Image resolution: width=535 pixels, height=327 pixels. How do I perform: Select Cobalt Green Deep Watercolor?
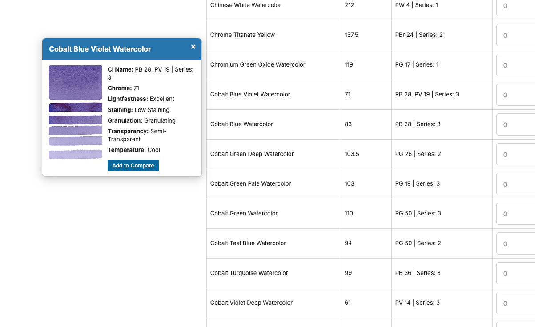(x=252, y=154)
